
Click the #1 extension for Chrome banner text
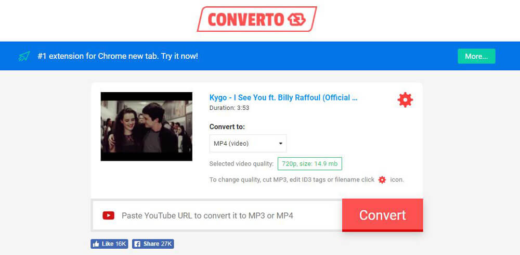tap(118, 56)
